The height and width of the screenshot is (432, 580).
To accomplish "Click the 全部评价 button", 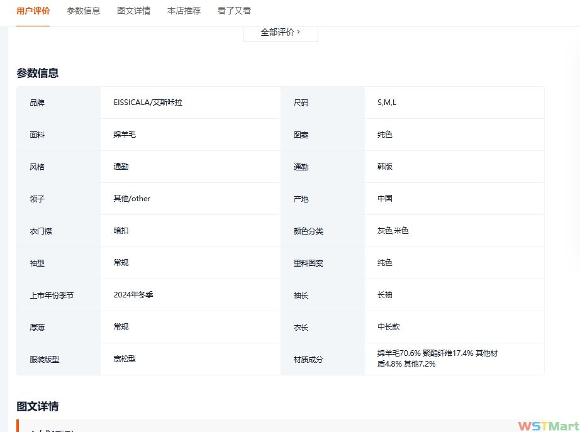I will (280, 32).
